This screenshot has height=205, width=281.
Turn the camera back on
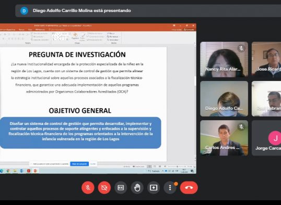click(x=104, y=188)
